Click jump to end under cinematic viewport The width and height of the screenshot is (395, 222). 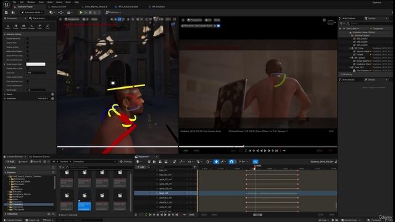click(276, 150)
